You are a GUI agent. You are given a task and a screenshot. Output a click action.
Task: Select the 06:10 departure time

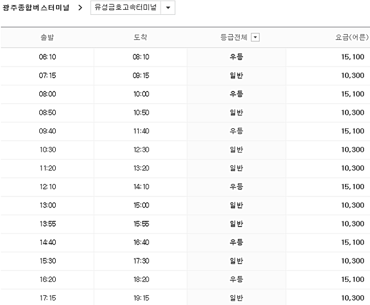point(47,57)
